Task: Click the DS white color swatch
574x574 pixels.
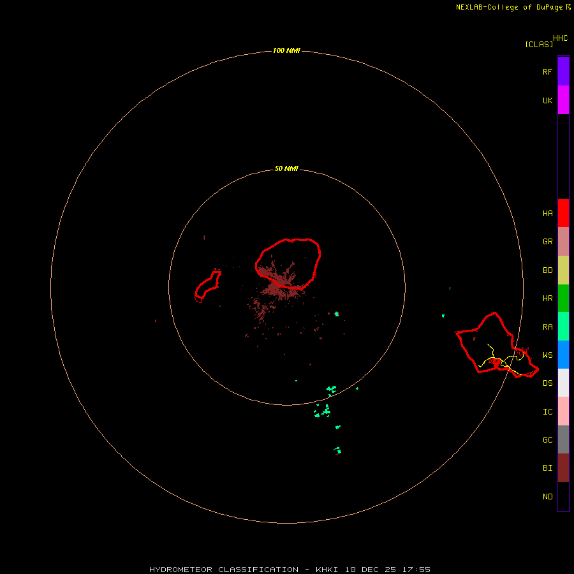Action: click(x=563, y=383)
